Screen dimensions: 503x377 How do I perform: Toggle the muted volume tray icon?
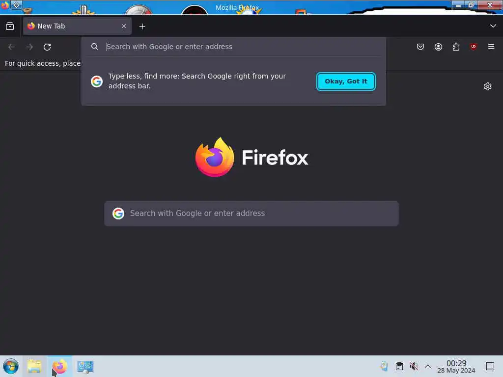[414, 366]
